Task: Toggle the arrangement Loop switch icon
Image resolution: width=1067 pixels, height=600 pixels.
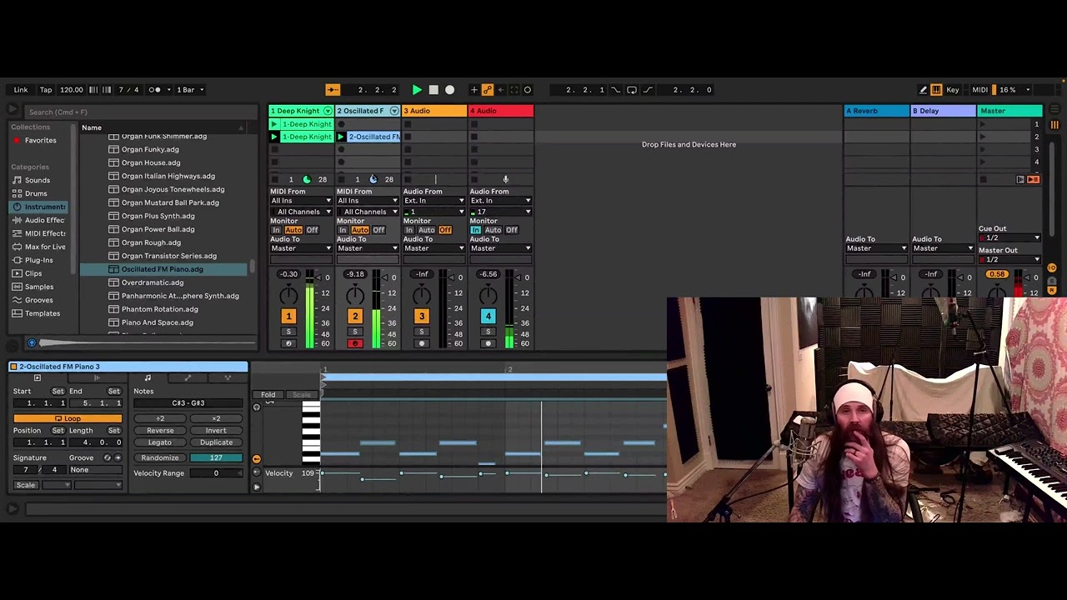Action: pyautogui.click(x=632, y=89)
